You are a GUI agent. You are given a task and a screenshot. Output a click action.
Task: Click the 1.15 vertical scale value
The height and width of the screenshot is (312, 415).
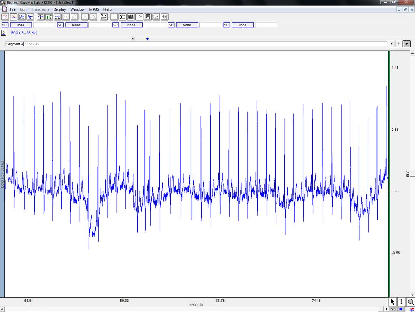click(395, 68)
